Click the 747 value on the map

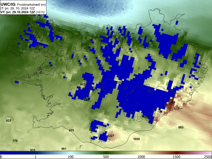[94, 38]
